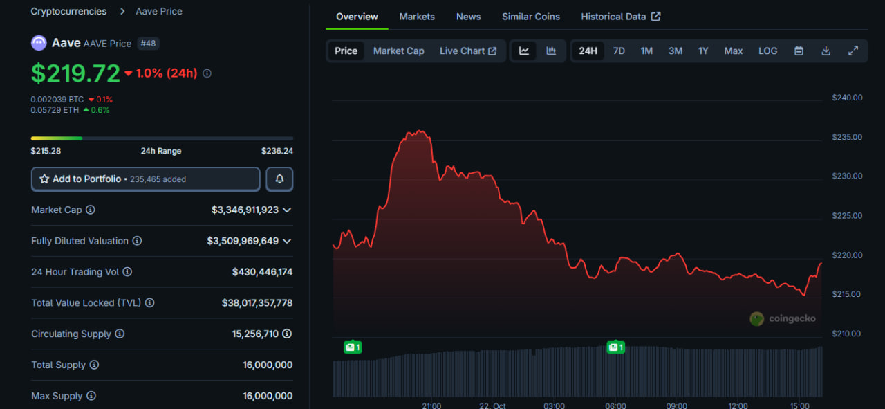
Task: Download the chart data
Action: pyautogui.click(x=826, y=51)
